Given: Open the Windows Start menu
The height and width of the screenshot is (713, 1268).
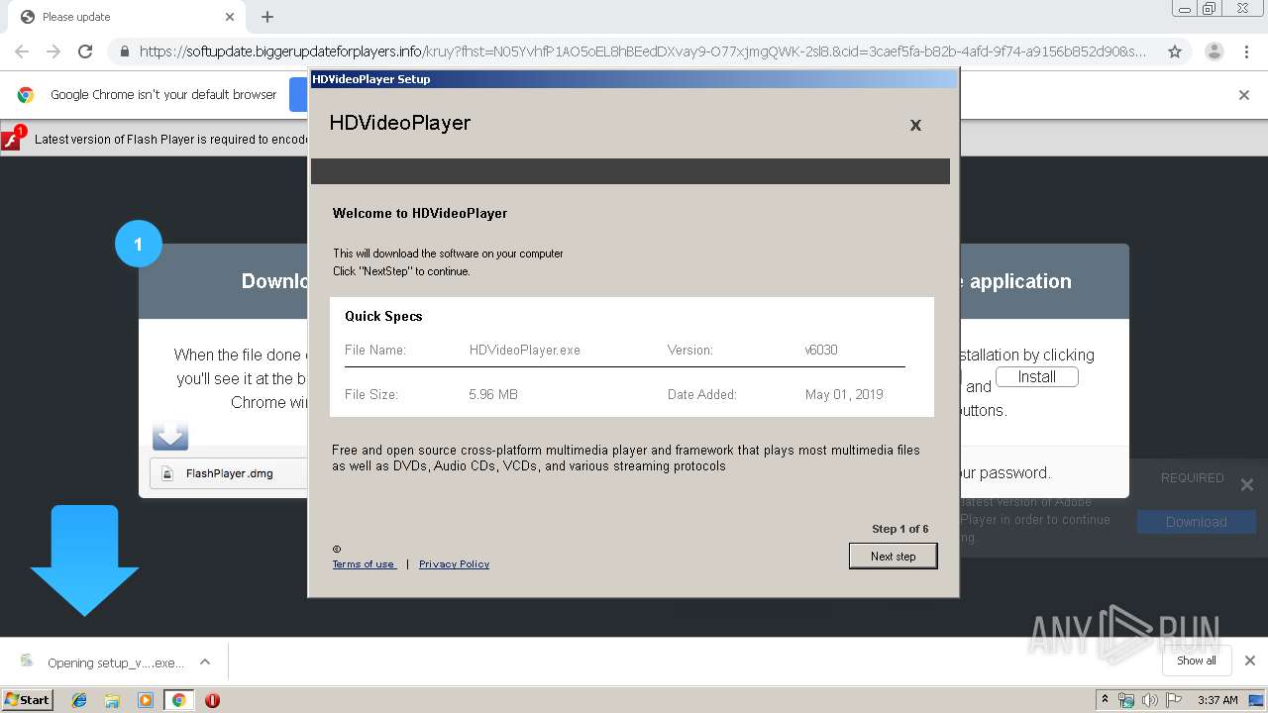Looking at the screenshot, I should coord(28,699).
